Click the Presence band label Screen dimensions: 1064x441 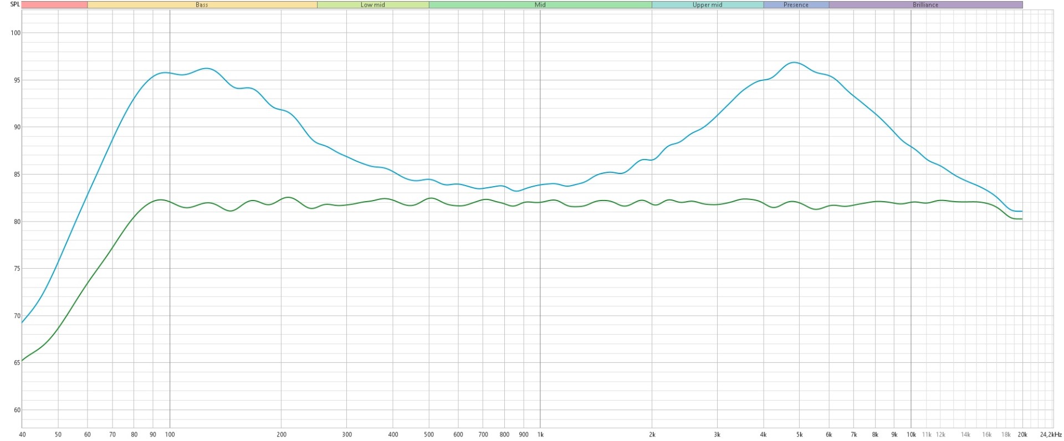coord(796,5)
